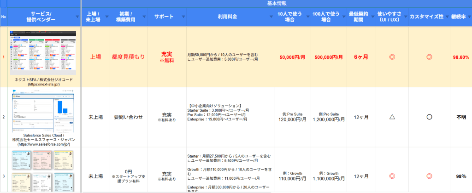This screenshot has height=193, width=472.
Task: Expand the 継続率 filter dropdown
Action: (x=468, y=17)
